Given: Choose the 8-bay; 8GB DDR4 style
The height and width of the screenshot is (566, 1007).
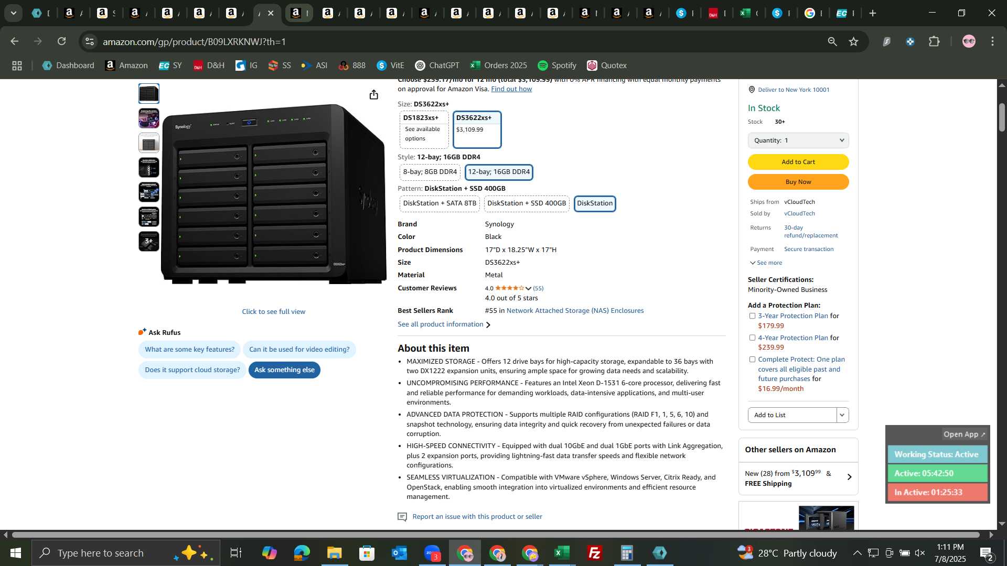Looking at the screenshot, I should pos(430,172).
